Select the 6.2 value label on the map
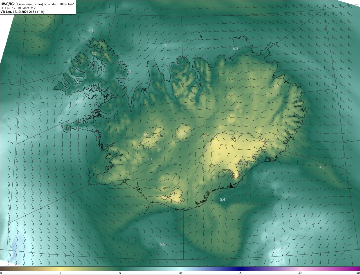 pos(236,49)
